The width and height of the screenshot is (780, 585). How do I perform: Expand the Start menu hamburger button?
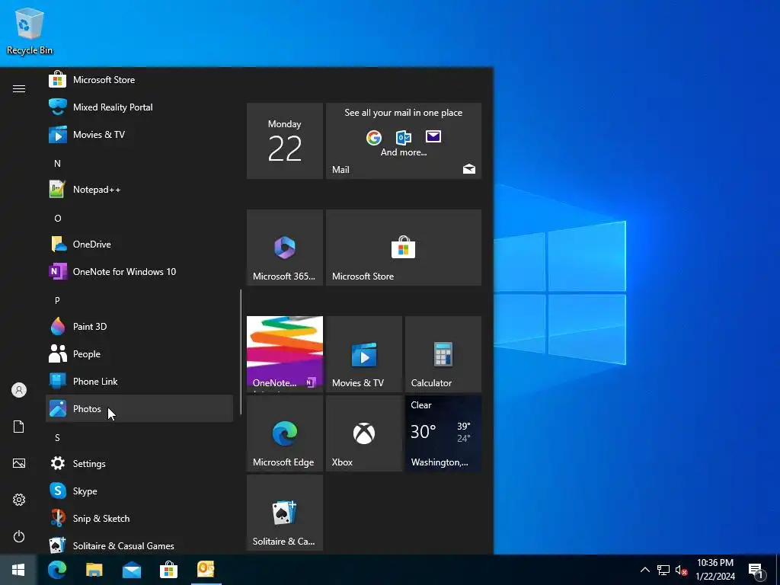(x=19, y=88)
